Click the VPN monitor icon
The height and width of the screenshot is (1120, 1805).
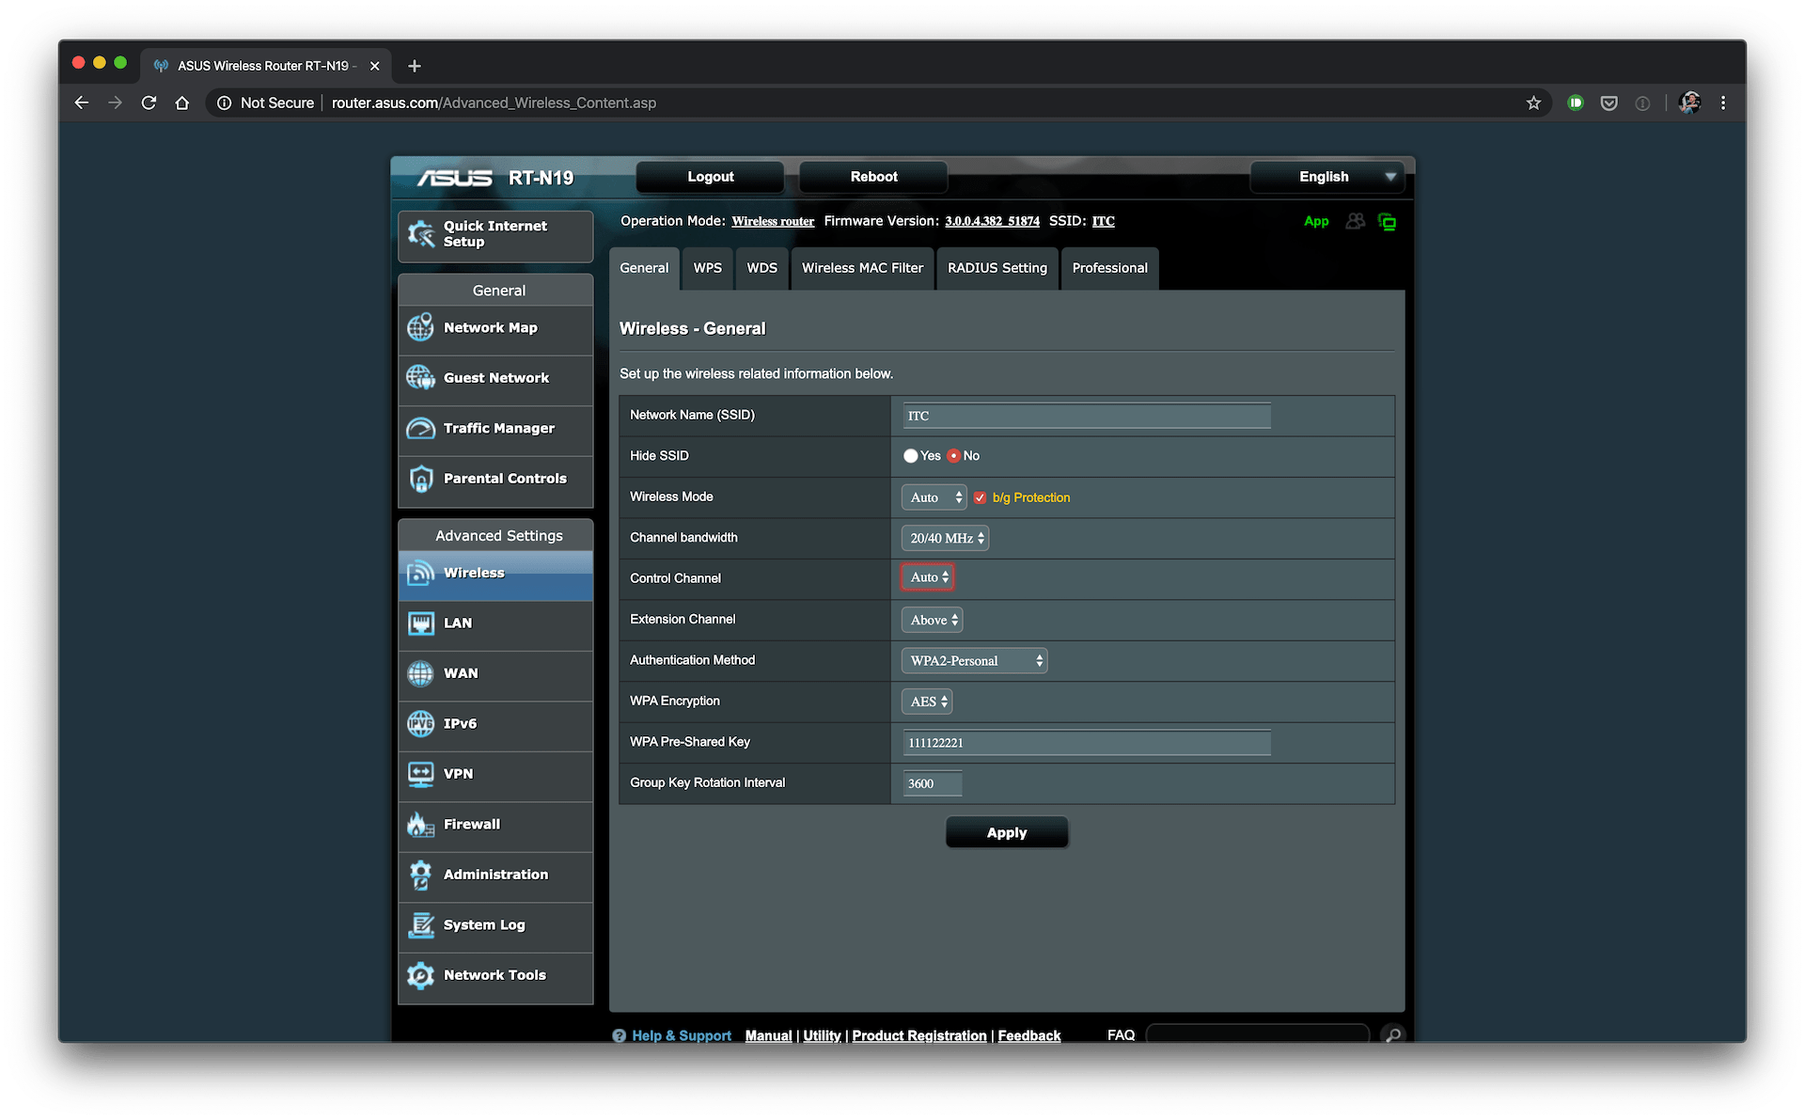(x=420, y=774)
